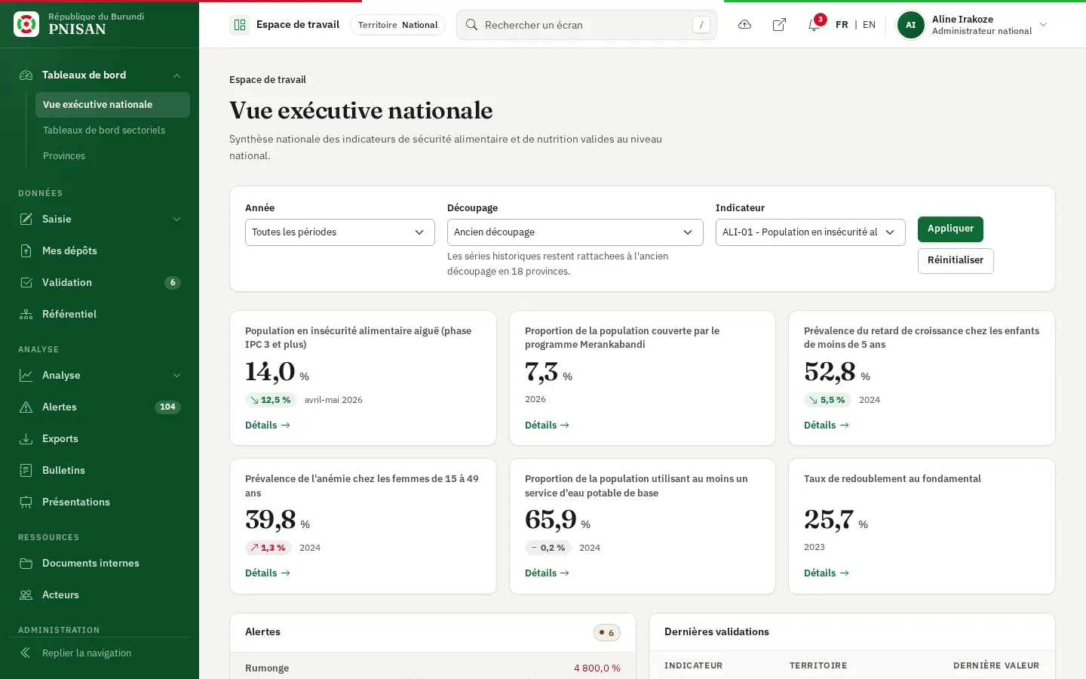Viewport: 1086px width, 679px height.
Task: Click the Réinitialiser button
Action: pyautogui.click(x=956, y=260)
